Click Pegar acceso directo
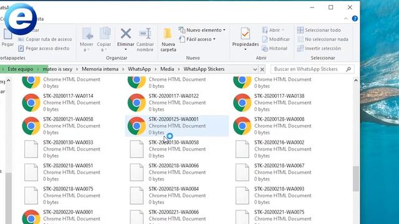399x224 pixels. pyautogui.click(x=44, y=49)
